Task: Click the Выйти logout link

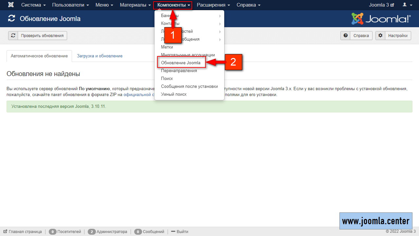Action: [182, 232]
